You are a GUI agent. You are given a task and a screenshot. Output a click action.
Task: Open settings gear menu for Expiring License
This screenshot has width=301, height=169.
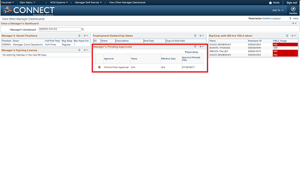click(86, 50)
